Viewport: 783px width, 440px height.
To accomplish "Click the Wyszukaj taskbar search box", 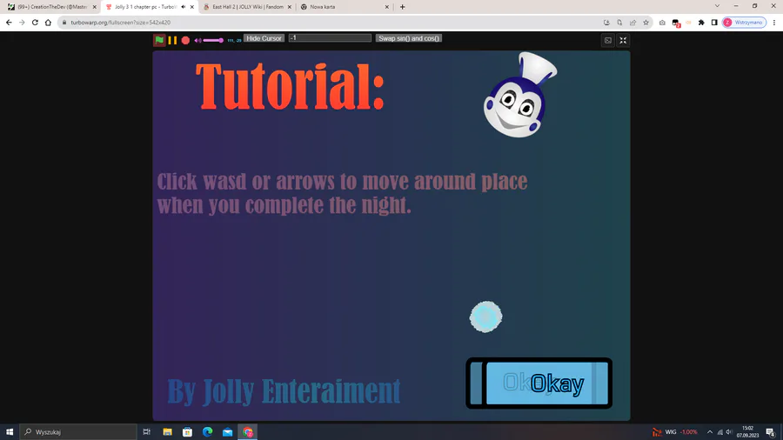I will (78, 432).
